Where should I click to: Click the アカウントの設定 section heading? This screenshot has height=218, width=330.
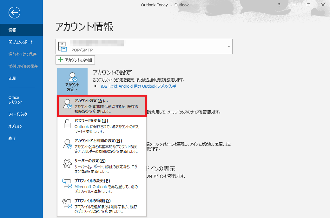(x=112, y=72)
